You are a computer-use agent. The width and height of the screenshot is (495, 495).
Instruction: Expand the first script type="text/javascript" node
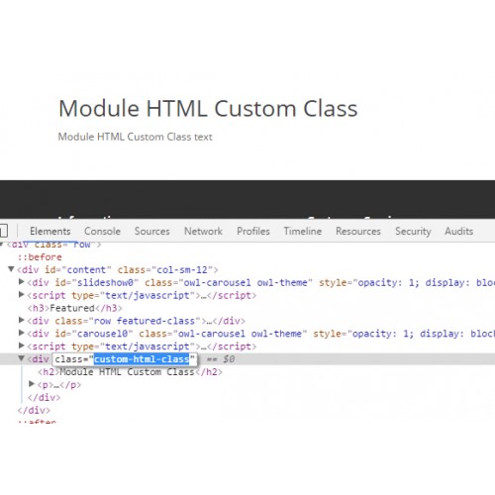pyautogui.click(x=22, y=294)
